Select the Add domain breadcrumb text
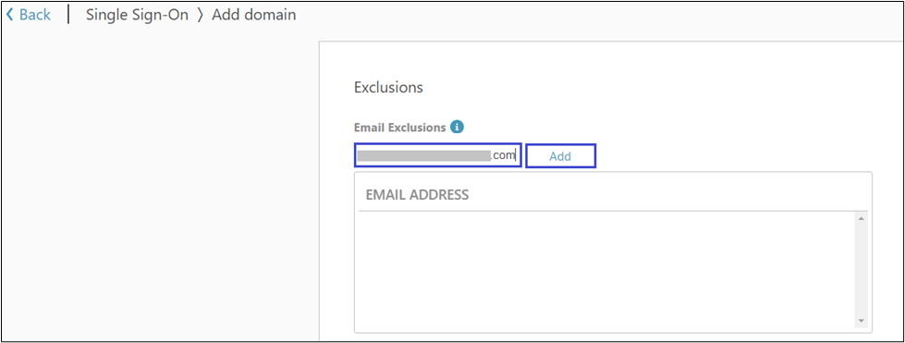Viewport: 905px width, 343px height. (254, 15)
